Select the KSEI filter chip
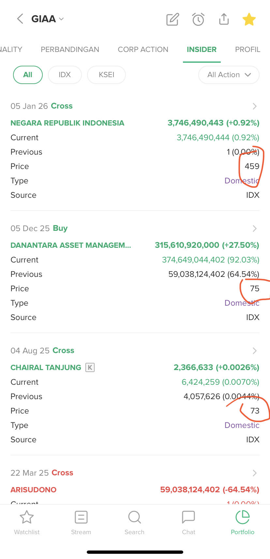This screenshot has height=559, width=270. (x=106, y=75)
